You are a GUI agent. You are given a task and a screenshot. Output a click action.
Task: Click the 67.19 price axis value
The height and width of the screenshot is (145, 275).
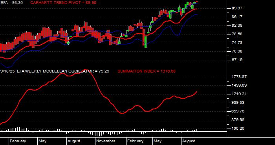237,60
